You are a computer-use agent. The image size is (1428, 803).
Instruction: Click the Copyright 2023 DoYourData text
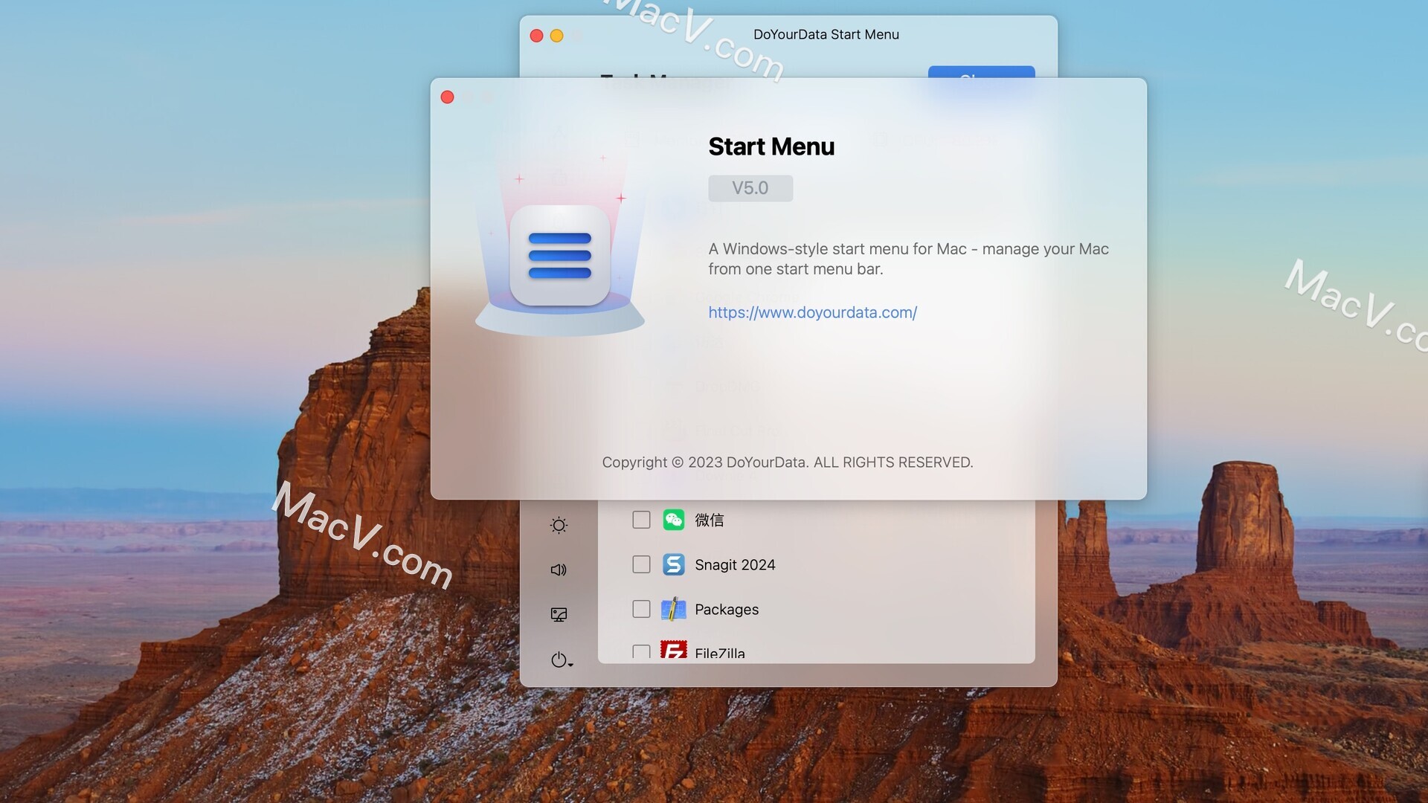(788, 462)
